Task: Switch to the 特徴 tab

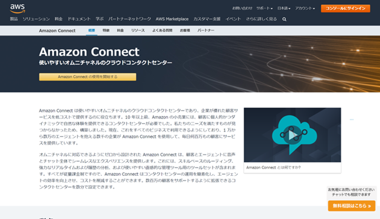Action: tap(106, 31)
